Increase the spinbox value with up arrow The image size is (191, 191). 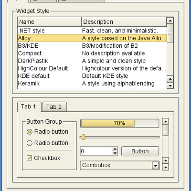115,149
